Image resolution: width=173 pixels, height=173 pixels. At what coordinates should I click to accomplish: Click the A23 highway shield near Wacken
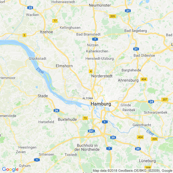[x=30, y=8]
